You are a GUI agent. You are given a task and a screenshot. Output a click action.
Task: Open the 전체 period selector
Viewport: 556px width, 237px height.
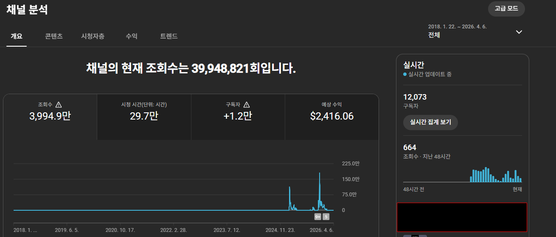click(434, 35)
